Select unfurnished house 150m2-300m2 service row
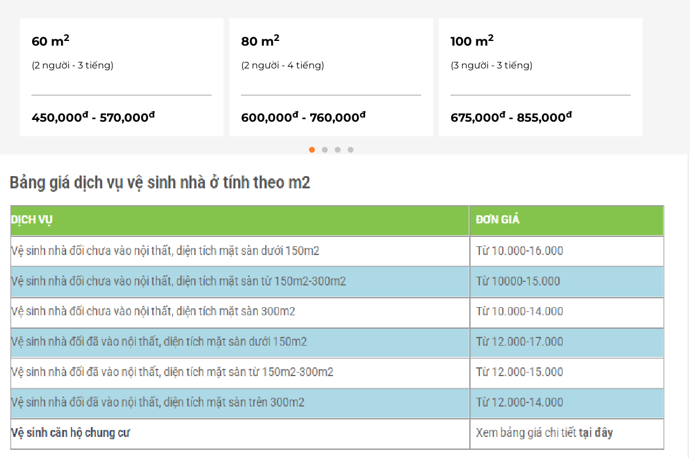This screenshot has width=690, height=458. (x=178, y=281)
